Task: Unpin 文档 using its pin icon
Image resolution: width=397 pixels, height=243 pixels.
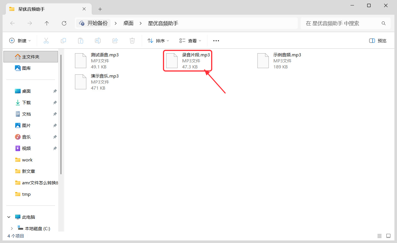Action: pos(55,114)
